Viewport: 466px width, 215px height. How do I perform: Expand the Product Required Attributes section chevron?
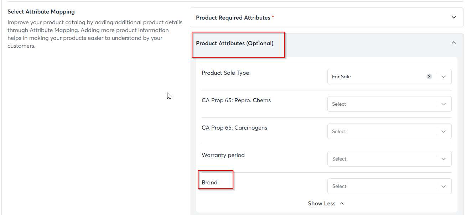pos(454,17)
